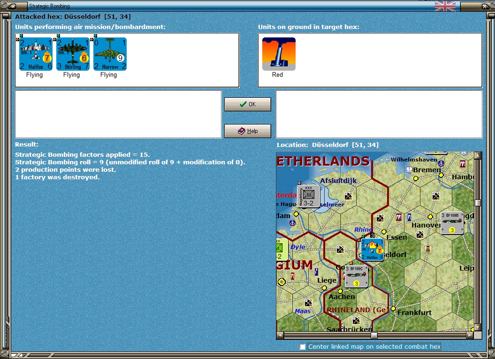Click the Frankfurt city dot on map
The height and width of the screenshot is (359, 495).
(393, 308)
